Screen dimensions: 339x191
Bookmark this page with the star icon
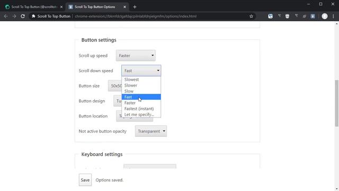coord(251,16)
